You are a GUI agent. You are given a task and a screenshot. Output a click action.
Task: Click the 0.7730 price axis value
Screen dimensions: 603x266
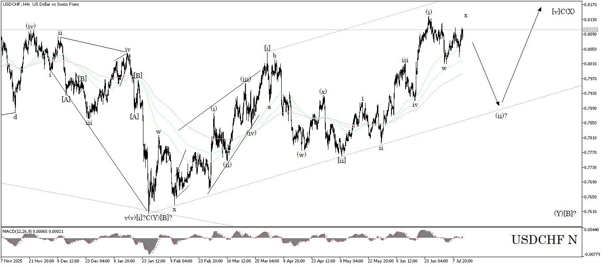click(591, 167)
